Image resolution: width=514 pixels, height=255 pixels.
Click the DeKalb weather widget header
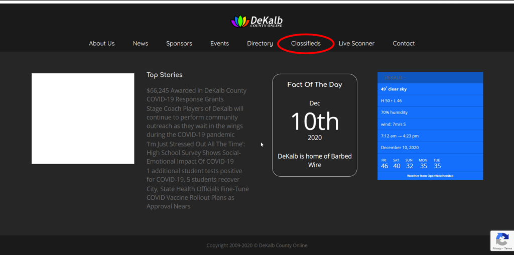[430, 78]
